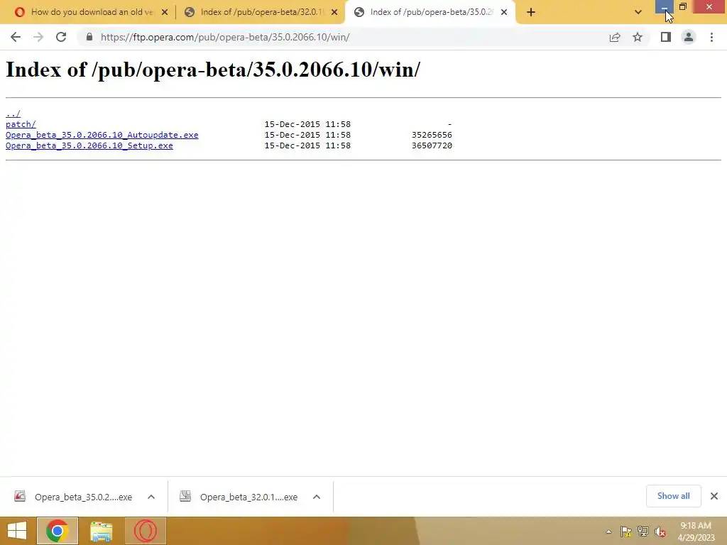
Task: Close the 'How do you download' tab
Action: [x=165, y=12]
